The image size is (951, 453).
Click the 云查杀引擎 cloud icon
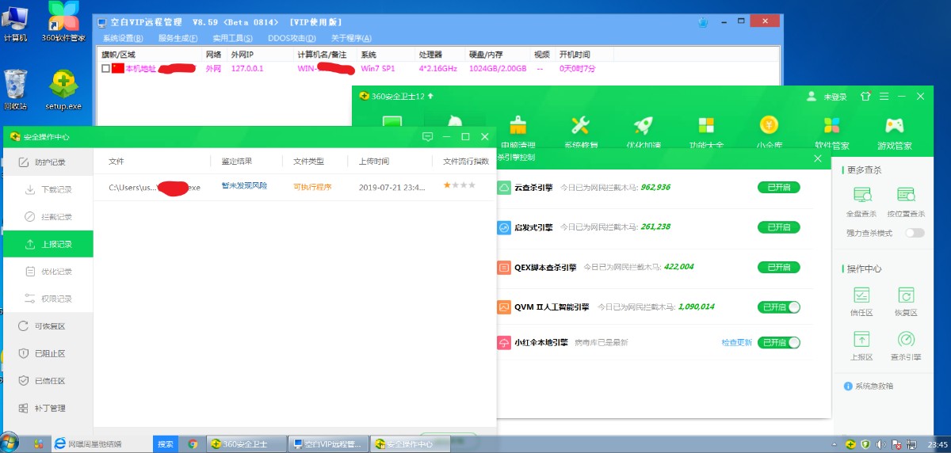(x=504, y=188)
